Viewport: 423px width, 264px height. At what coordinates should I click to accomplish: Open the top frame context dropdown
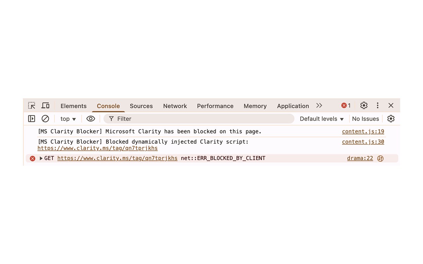point(67,118)
